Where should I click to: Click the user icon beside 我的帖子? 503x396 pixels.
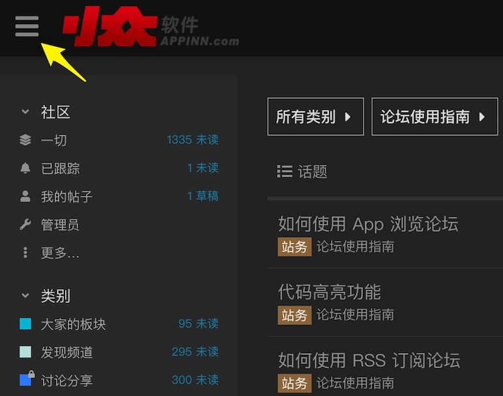(25, 196)
